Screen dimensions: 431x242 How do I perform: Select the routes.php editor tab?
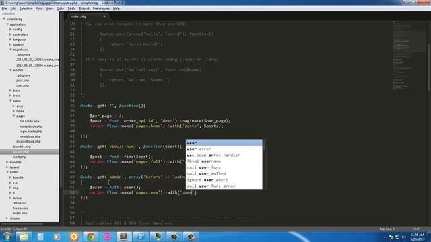click(x=87, y=17)
